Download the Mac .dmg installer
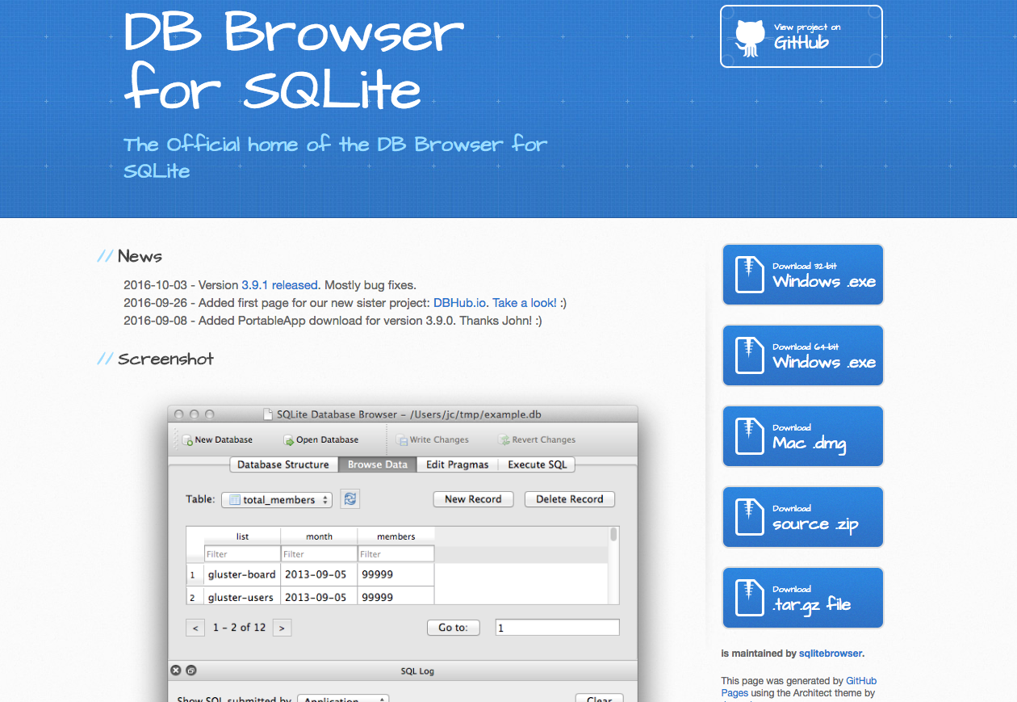The image size is (1017, 702). (x=803, y=436)
